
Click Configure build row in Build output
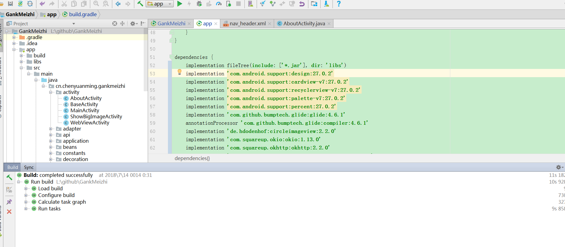(53, 195)
